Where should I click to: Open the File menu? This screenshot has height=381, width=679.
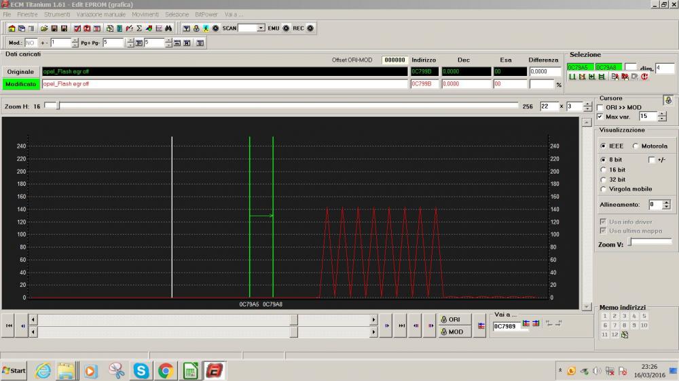pyautogui.click(x=7, y=14)
